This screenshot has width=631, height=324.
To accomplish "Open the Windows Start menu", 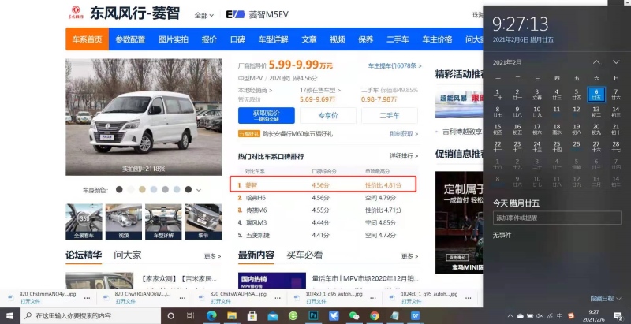I will [x=9, y=315].
